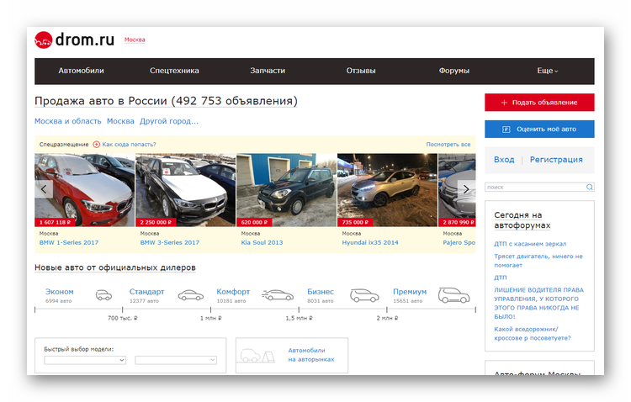Click the Стандарт sedan icon
This screenshot has height=402, width=631.
coord(191,295)
